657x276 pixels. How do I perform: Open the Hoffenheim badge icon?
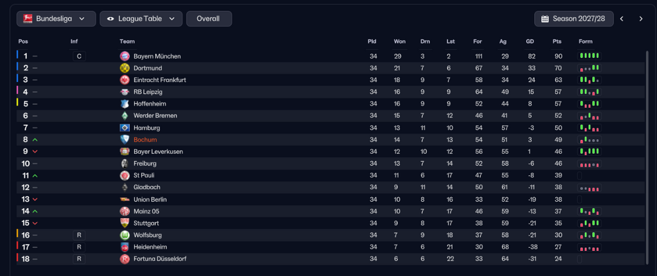pos(125,104)
